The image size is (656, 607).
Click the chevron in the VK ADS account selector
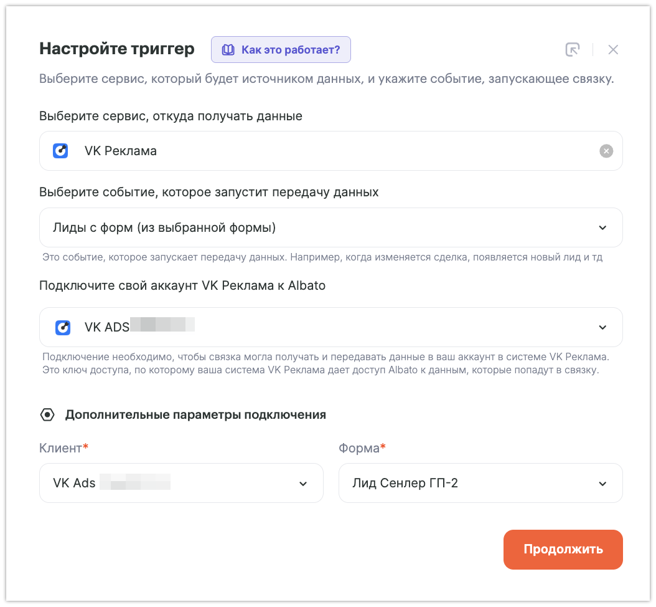(x=602, y=328)
